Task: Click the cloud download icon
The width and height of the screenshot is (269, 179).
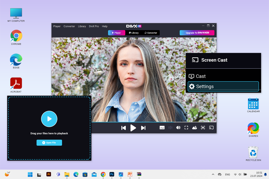Action: 195,128
